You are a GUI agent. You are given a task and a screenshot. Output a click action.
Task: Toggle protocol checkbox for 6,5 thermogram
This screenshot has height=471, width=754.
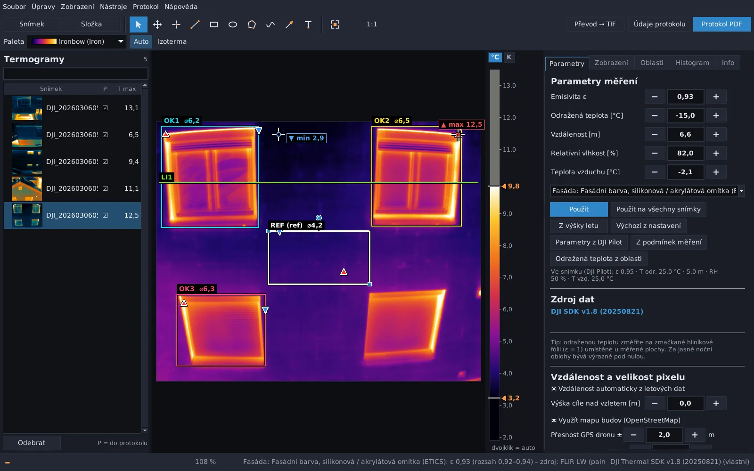(105, 135)
